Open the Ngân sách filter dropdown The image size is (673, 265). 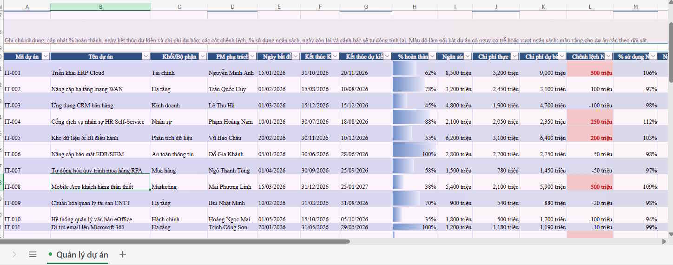pyautogui.click(x=468, y=56)
